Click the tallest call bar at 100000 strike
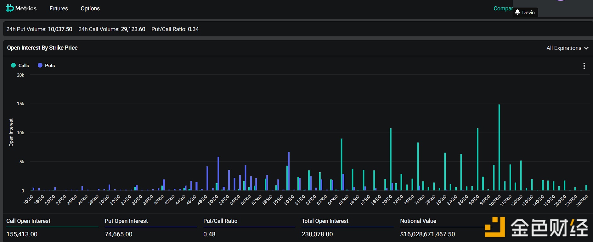The height and width of the screenshot is (242, 593). 499,148
